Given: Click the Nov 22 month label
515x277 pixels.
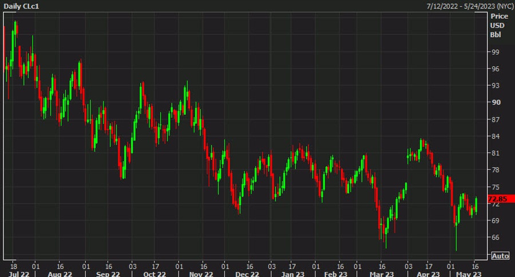Looking at the screenshot, I should pyautogui.click(x=201, y=274).
